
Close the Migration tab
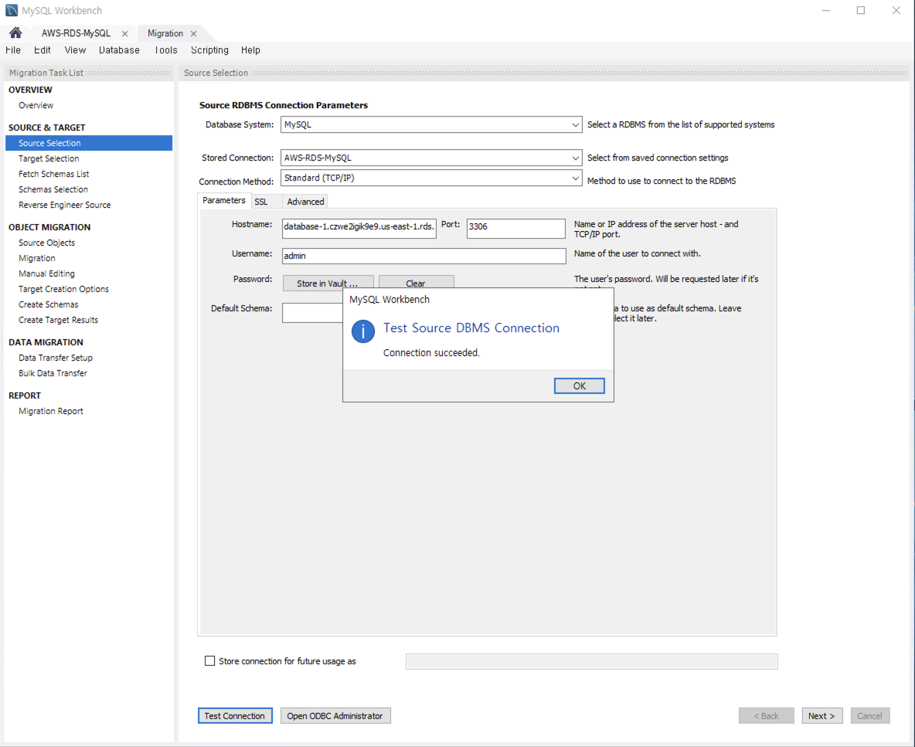coord(194,34)
